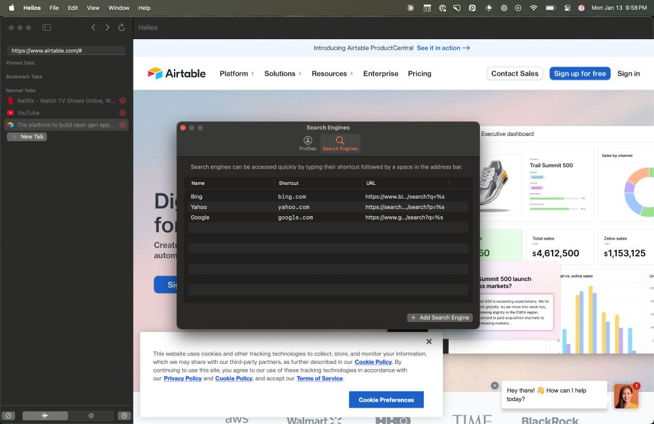
Task: Expand the Solutions navigation menu
Action: [x=283, y=74]
